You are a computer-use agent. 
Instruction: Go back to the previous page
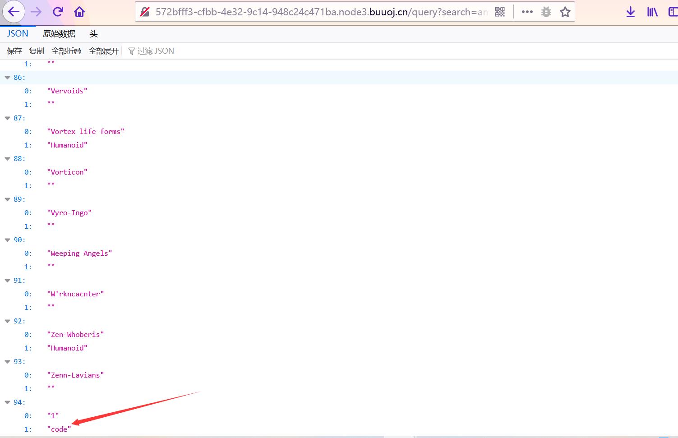(x=14, y=12)
